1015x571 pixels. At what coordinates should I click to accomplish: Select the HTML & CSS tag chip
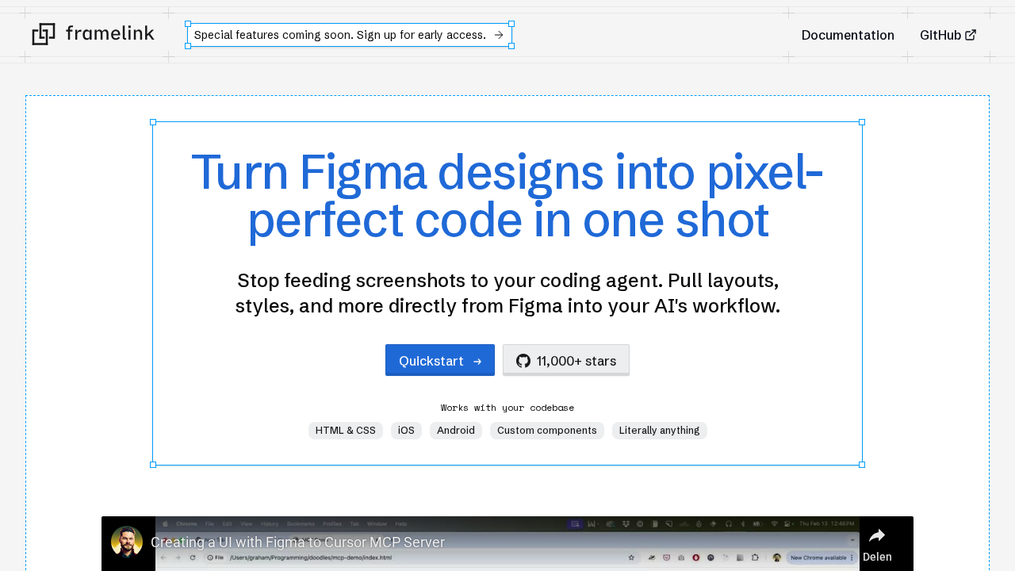(x=345, y=430)
